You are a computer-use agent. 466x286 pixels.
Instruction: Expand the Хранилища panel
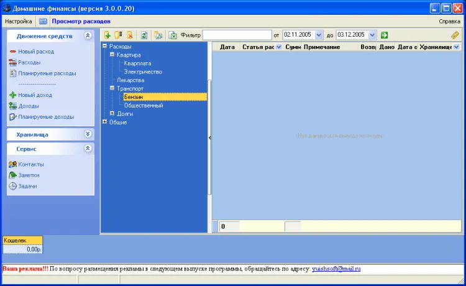[x=88, y=134]
